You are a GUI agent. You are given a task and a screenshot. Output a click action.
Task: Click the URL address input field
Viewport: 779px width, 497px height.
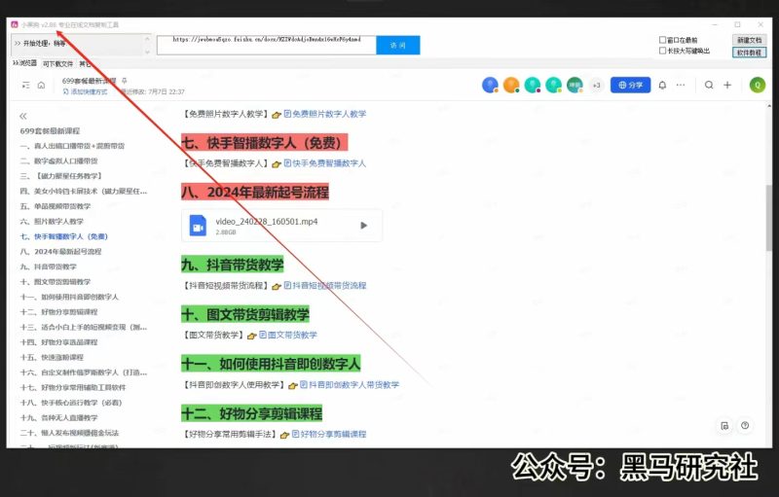[x=267, y=45]
